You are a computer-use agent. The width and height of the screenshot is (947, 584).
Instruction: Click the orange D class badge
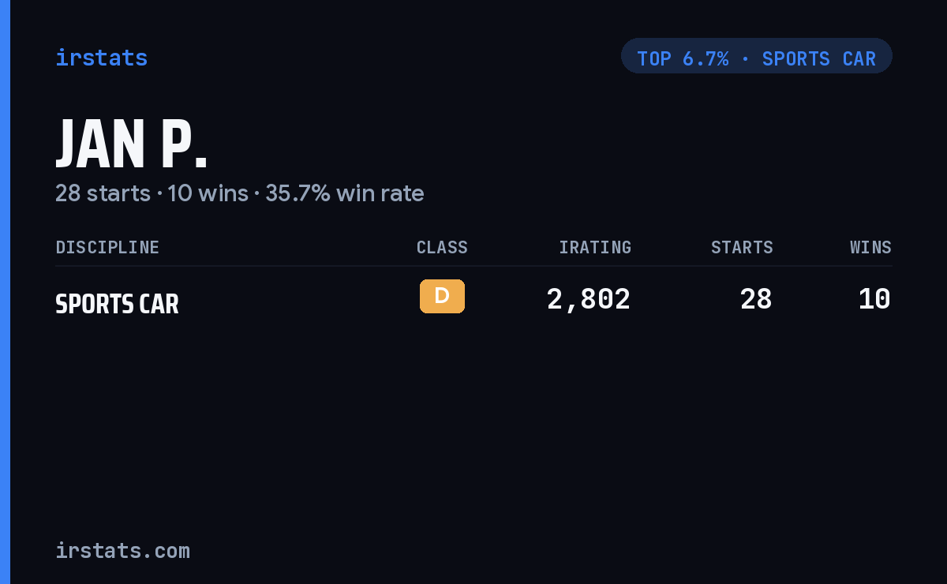[442, 296]
